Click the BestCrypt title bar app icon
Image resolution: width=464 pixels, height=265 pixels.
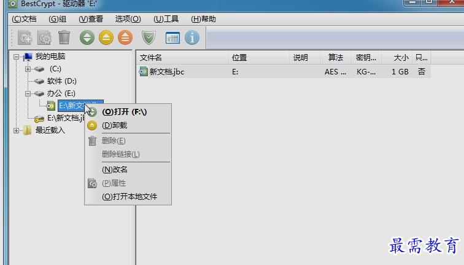pos(12,4)
